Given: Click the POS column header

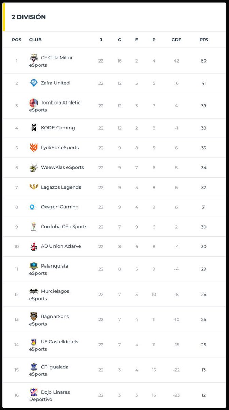Looking at the screenshot, I should click(17, 40).
